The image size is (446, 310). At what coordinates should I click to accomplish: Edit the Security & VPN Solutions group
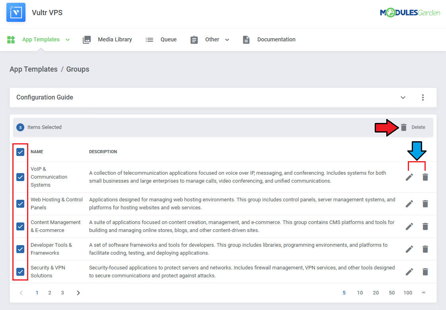coord(409,272)
